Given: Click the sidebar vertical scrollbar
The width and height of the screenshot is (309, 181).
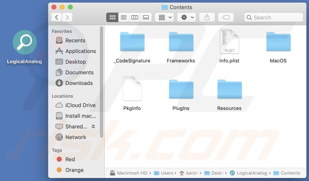Looking at the screenshot, I should click(101, 82).
